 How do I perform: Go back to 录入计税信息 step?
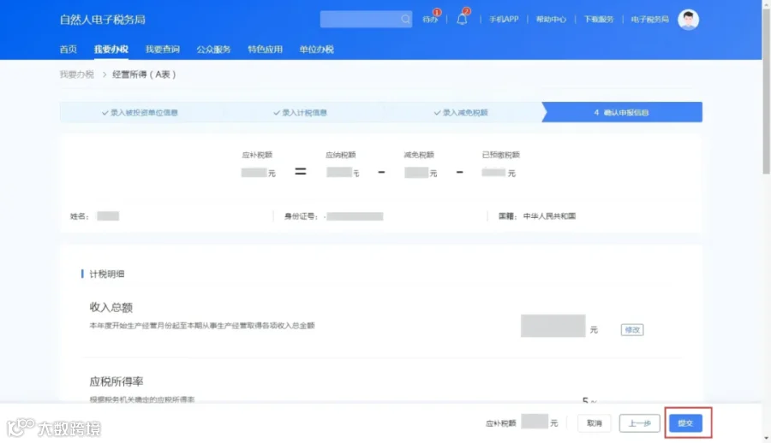(300, 113)
